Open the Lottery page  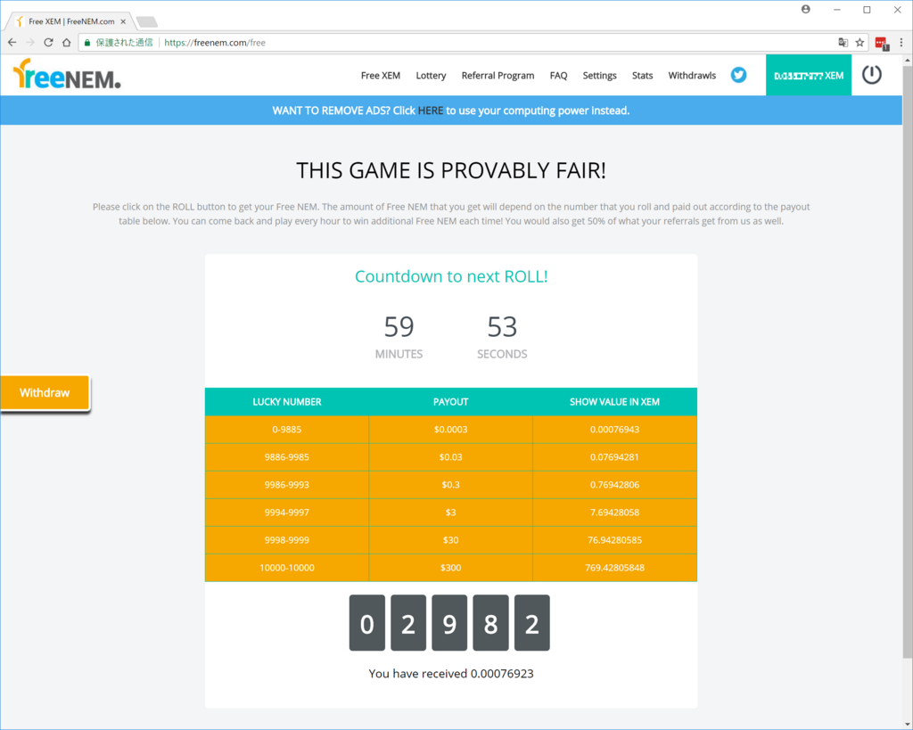(431, 76)
